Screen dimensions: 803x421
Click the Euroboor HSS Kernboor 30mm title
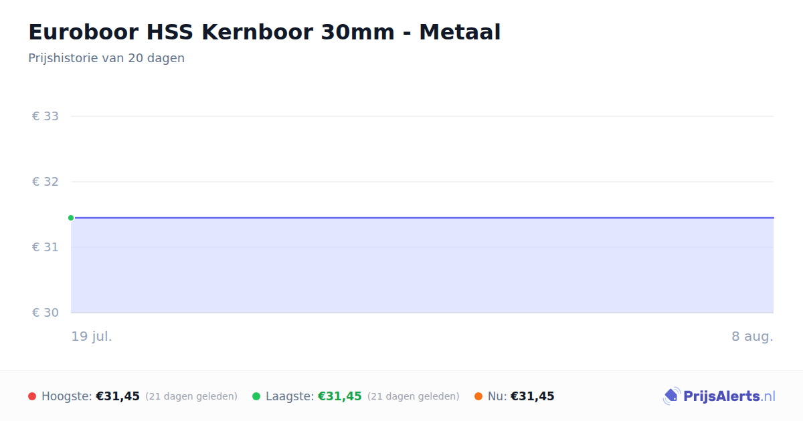coord(264,32)
